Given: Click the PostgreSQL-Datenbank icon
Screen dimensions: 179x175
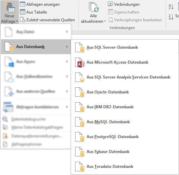Looking at the screenshot, I should tap(80, 137).
